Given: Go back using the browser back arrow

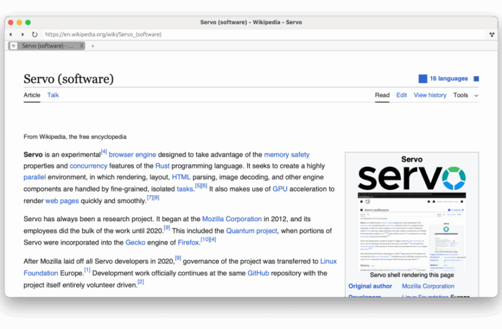Looking at the screenshot, I should 10,34.
